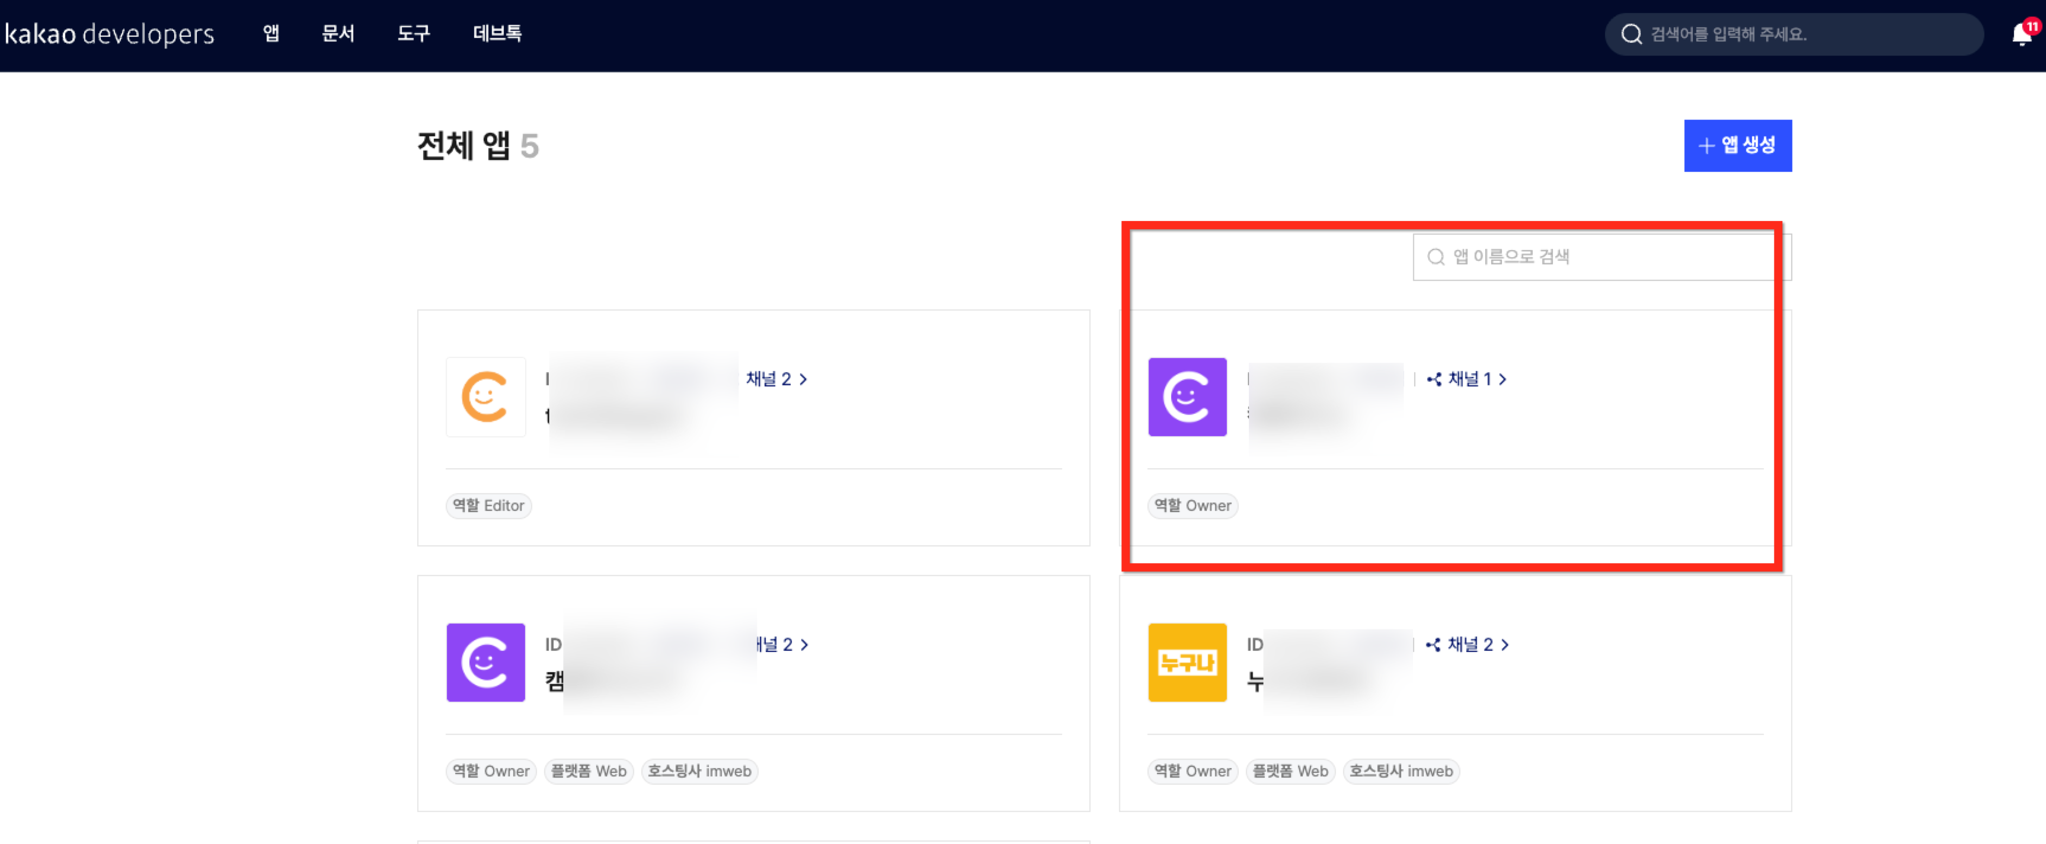Click the share icon in 누구나 card
Image resolution: width=2046 pixels, height=844 pixels.
(1434, 645)
